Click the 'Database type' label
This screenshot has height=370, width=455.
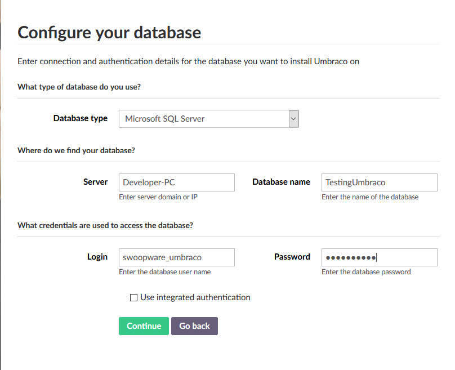pos(81,118)
